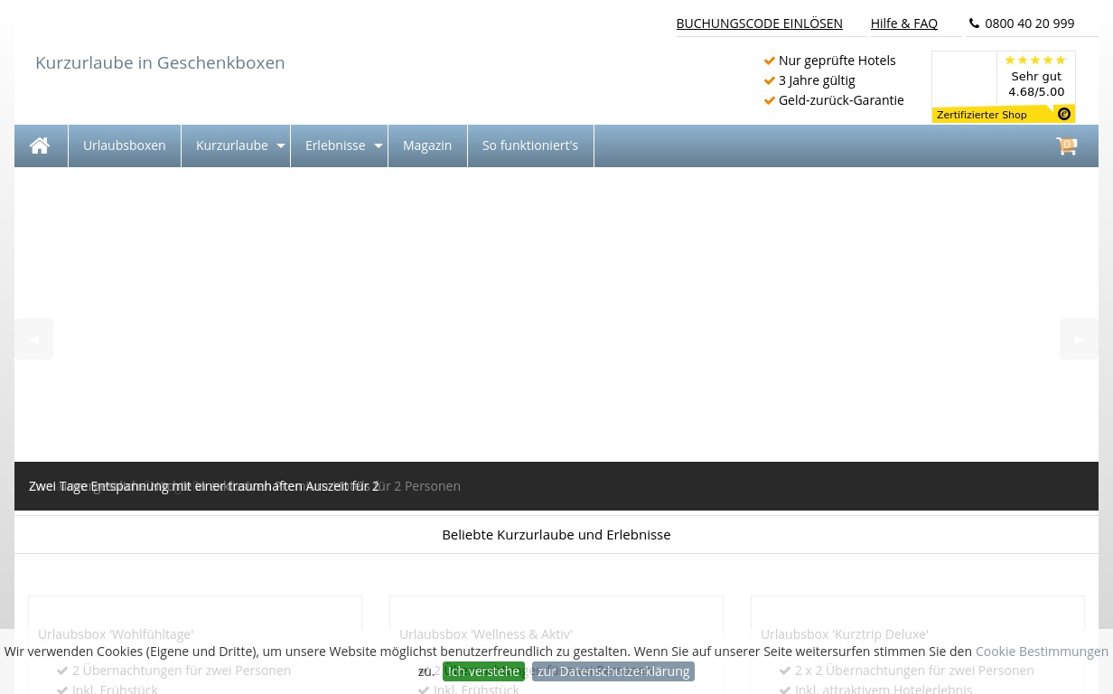
Task: Click the home icon in navigation bar
Action: 40,145
